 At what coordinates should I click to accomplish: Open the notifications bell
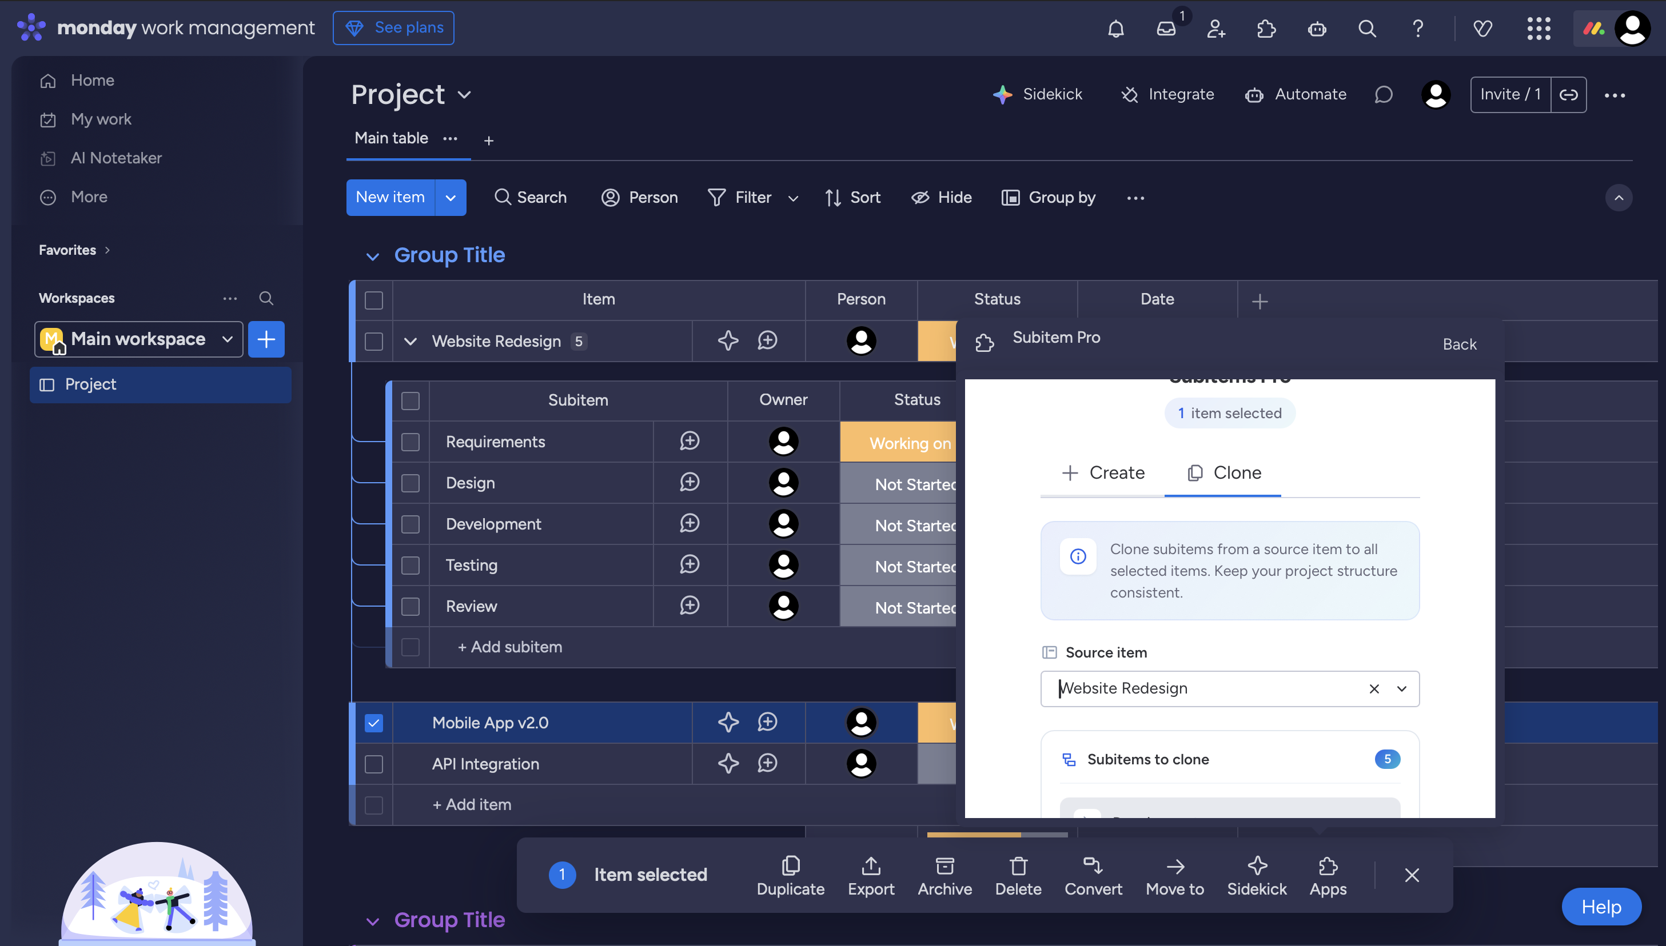point(1116,29)
